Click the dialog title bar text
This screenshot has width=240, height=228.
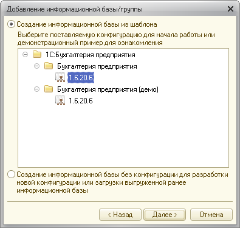click(75, 9)
